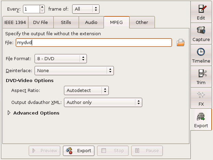Open the Deinterlace dropdown
The image size is (213, 160).
(x=74, y=71)
